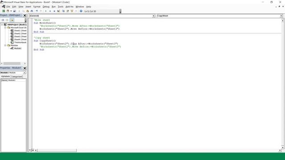Click the Redo toolbar icon

(x=41, y=11)
